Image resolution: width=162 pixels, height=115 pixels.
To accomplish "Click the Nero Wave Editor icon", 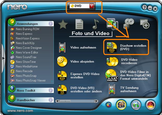I will click(12, 53).
